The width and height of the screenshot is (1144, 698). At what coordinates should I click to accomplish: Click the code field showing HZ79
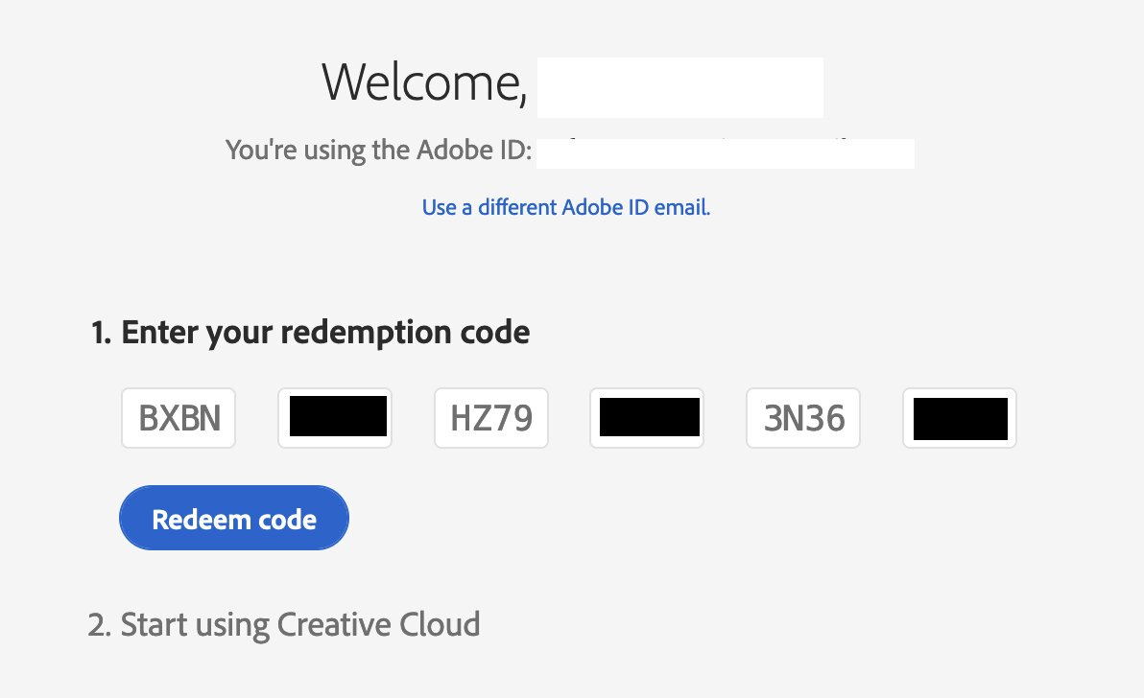point(491,418)
